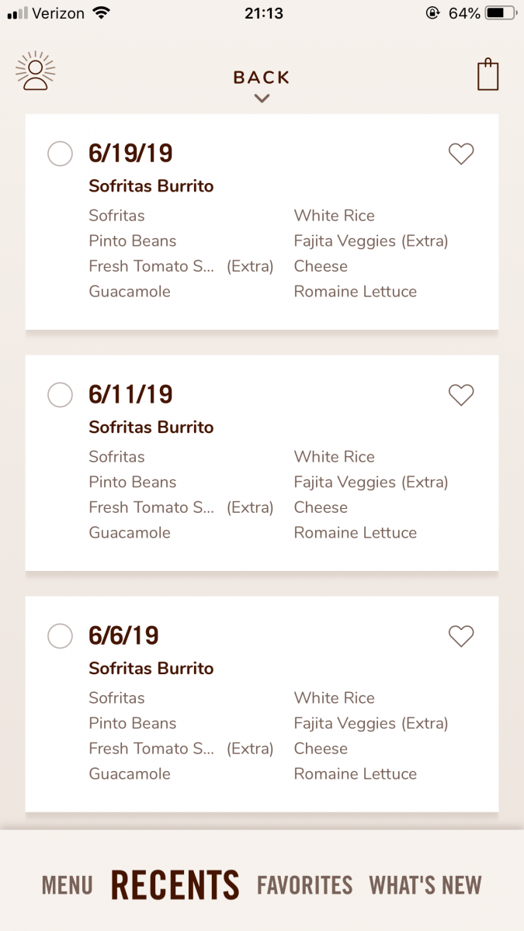Tap the RECENTS tab
Screen dimensions: 524x931
(x=175, y=885)
